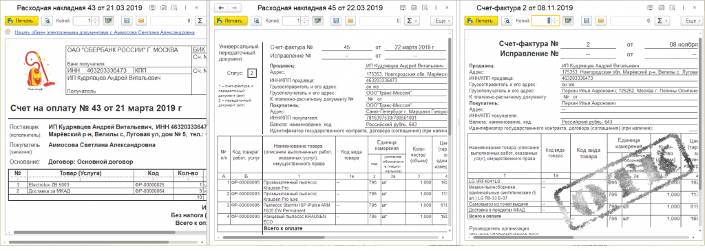Image resolution: width=705 pixels, height=251 pixels.
Task: Click title bar print icon of the Расходная накладная 43 window
Action: coord(162,8)
